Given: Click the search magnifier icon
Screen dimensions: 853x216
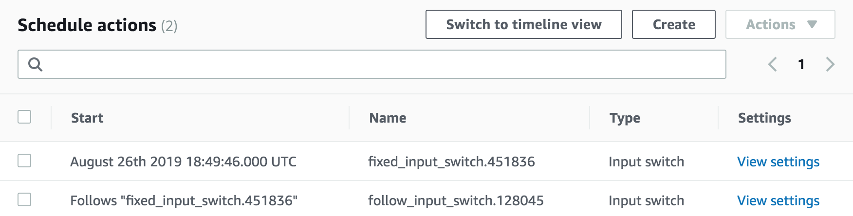Looking at the screenshot, I should (x=35, y=64).
